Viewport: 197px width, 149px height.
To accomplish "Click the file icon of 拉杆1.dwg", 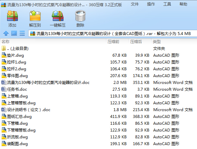I will (4, 62).
